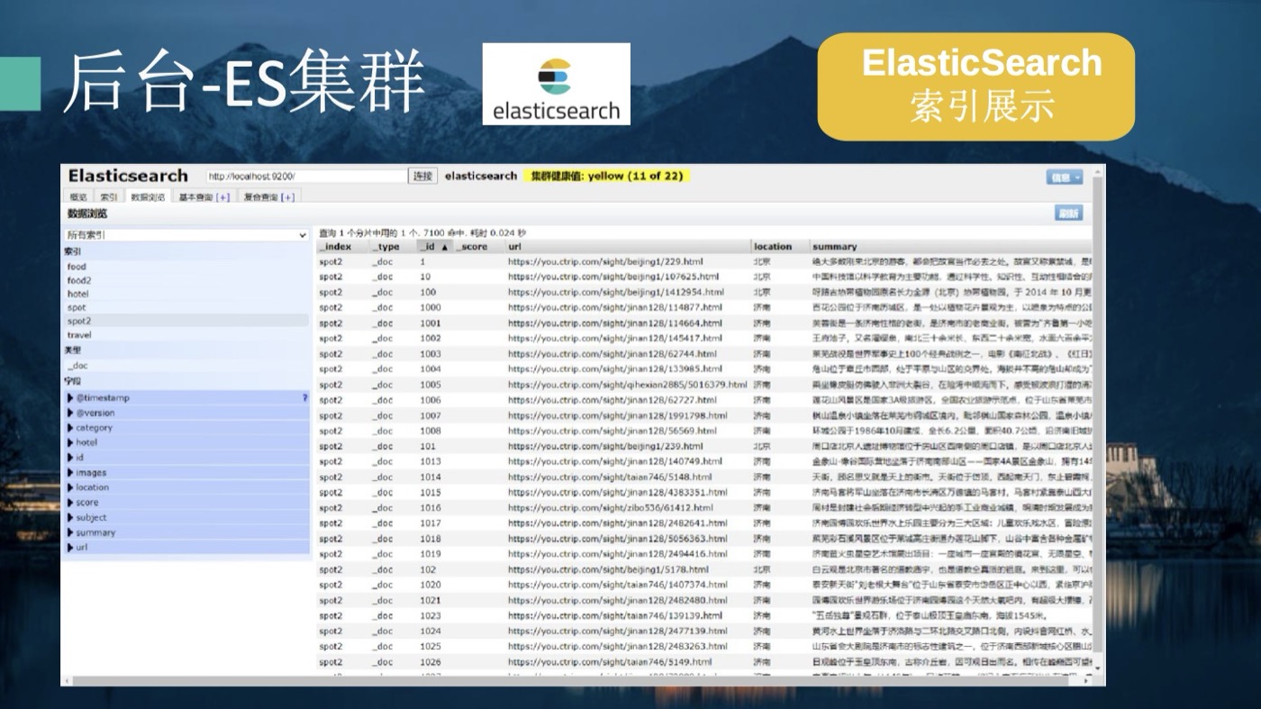Click the qihexian2885/5016379.html URL cell
This screenshot has width=1261, height=709.
click(627, 385)
